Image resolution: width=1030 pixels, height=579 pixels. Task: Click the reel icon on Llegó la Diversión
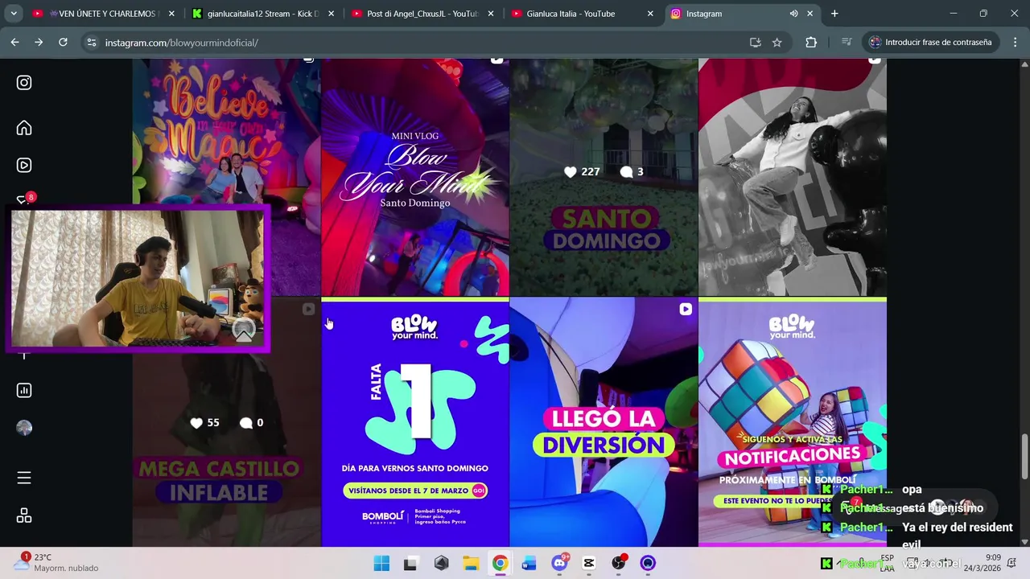685,309
